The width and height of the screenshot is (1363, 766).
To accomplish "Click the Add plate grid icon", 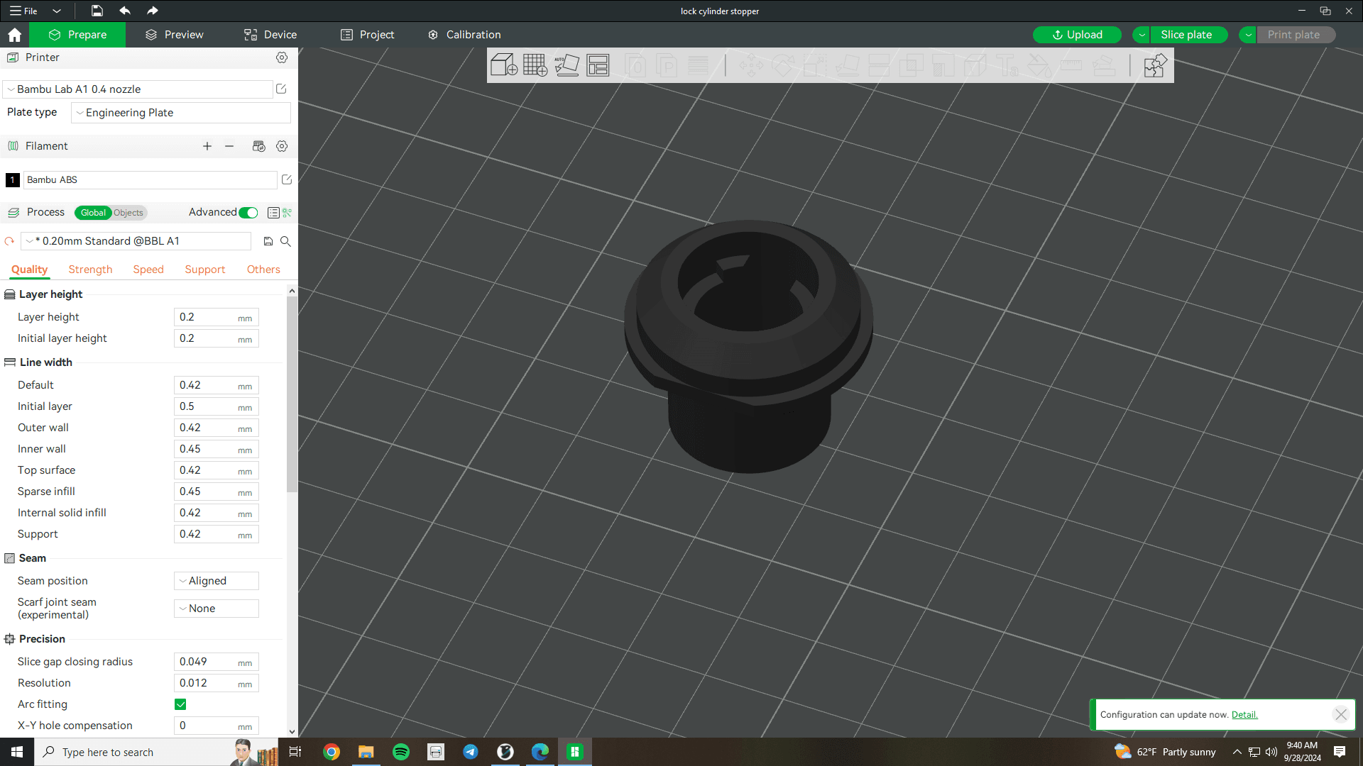I will (x=535, y=65).
